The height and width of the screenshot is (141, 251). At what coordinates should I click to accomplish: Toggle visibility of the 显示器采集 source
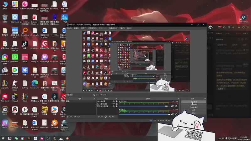coord(114,106)
